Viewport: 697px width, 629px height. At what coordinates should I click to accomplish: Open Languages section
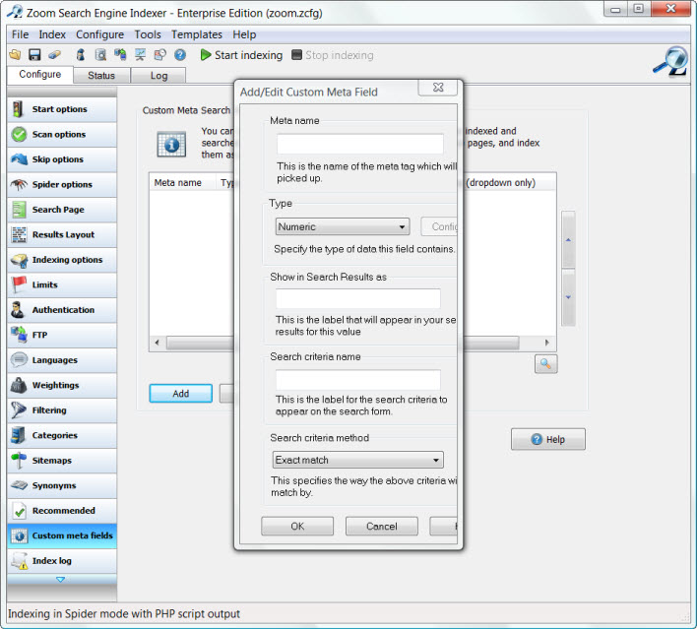point(62,360)
